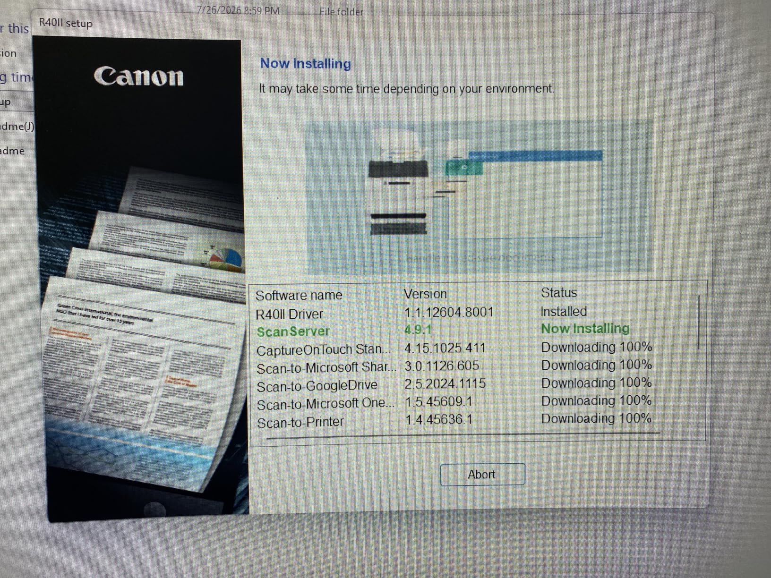This screenshot has height=578, width=771.
Task: Click the scanner illustration banner
Action: click(x=479, y=197)
